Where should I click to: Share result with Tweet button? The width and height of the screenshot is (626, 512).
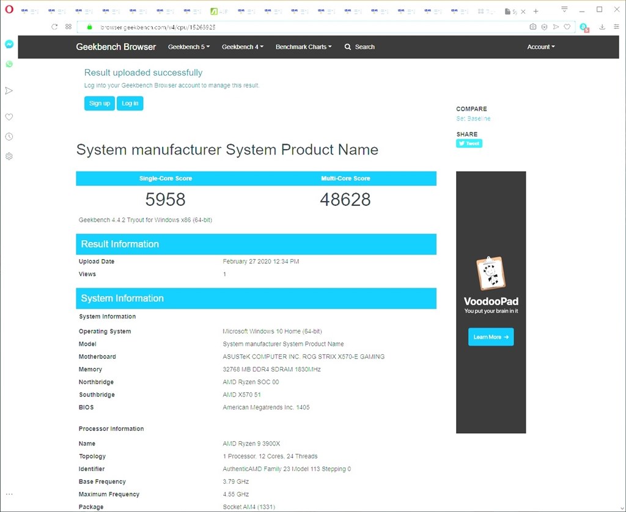pos(469,143)
